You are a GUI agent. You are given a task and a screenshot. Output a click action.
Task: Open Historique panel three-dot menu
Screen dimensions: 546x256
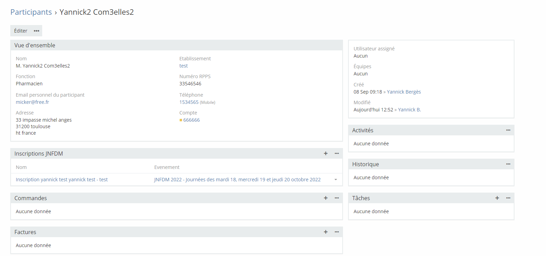[x=508, y=164]
